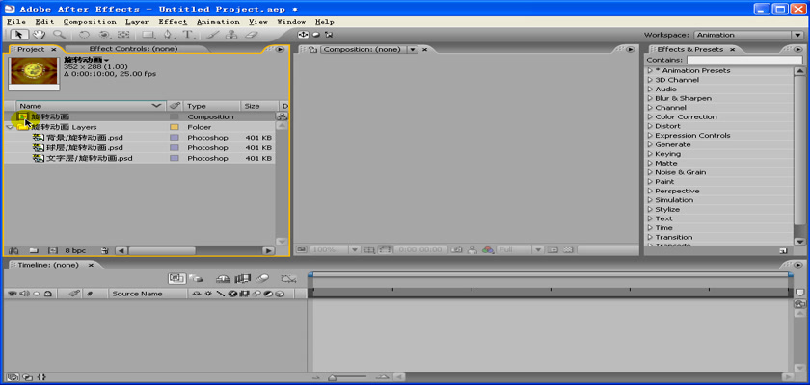Select the Rectangular Mask tool
810x385 pixels.
(x=148, y=35)
